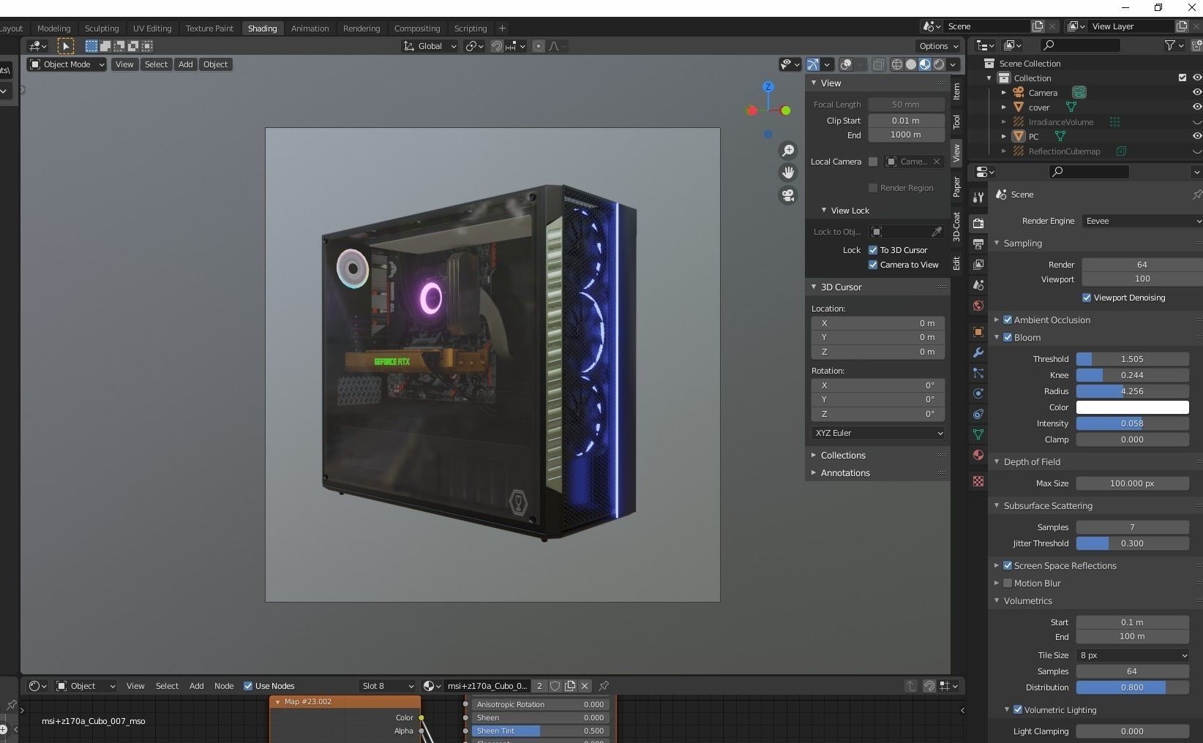The width and height of the screenshot is (1203, 743).
Task: Open the Output properties tab icon
Action: [978, 244]
